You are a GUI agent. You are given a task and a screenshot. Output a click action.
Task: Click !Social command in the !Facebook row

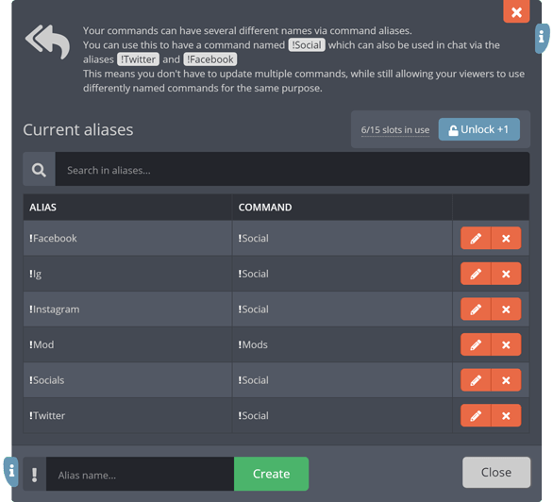coord(343,239)
